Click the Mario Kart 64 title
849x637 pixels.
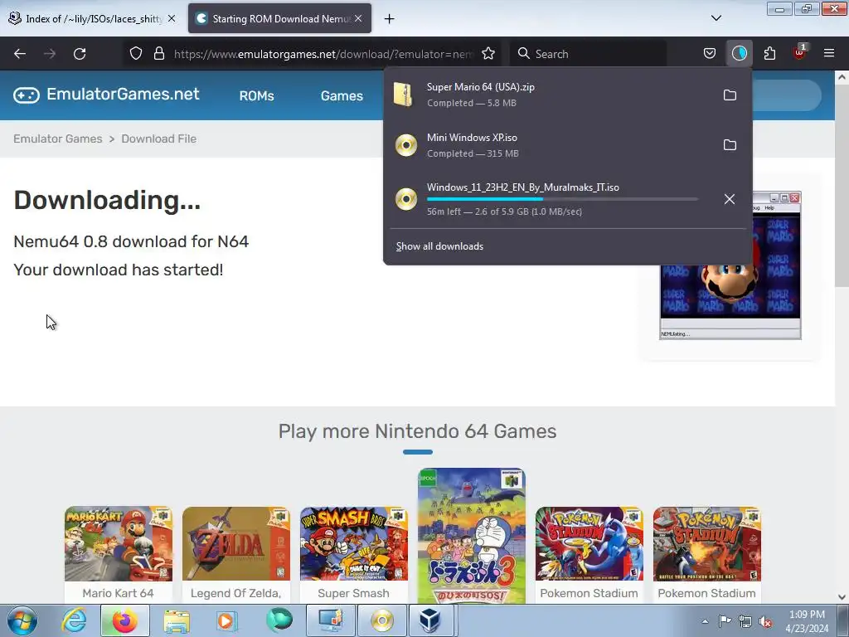(x=118, y=593)
